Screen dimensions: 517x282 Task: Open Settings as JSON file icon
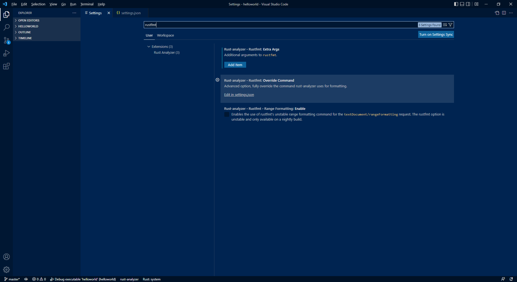[497, 13]
